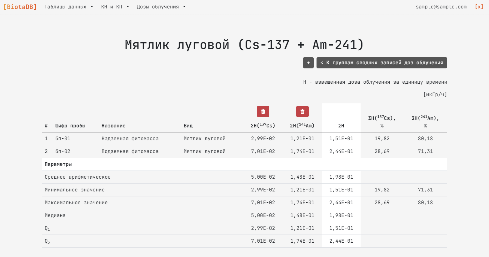Expand the Таблицы данных dropdown menu
489x257 pixels.
pyautogui.click(x=68, y=7)
